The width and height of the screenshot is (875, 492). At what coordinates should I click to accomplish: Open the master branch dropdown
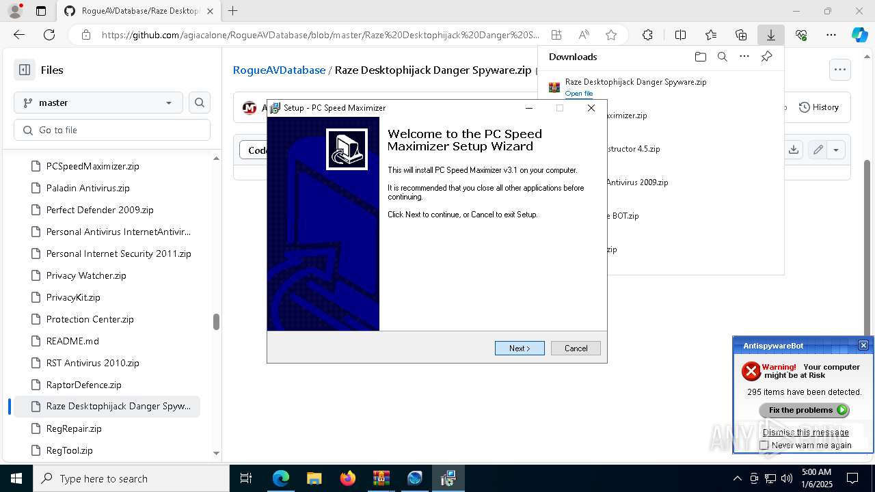[x=98, y=102]
